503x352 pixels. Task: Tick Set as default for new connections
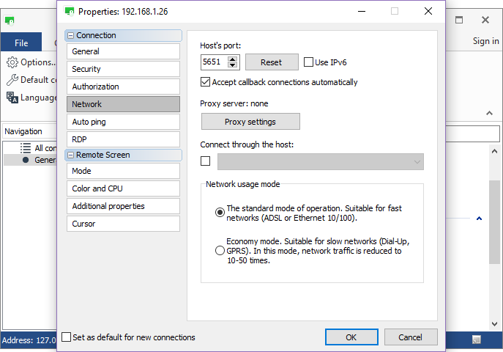67,337
